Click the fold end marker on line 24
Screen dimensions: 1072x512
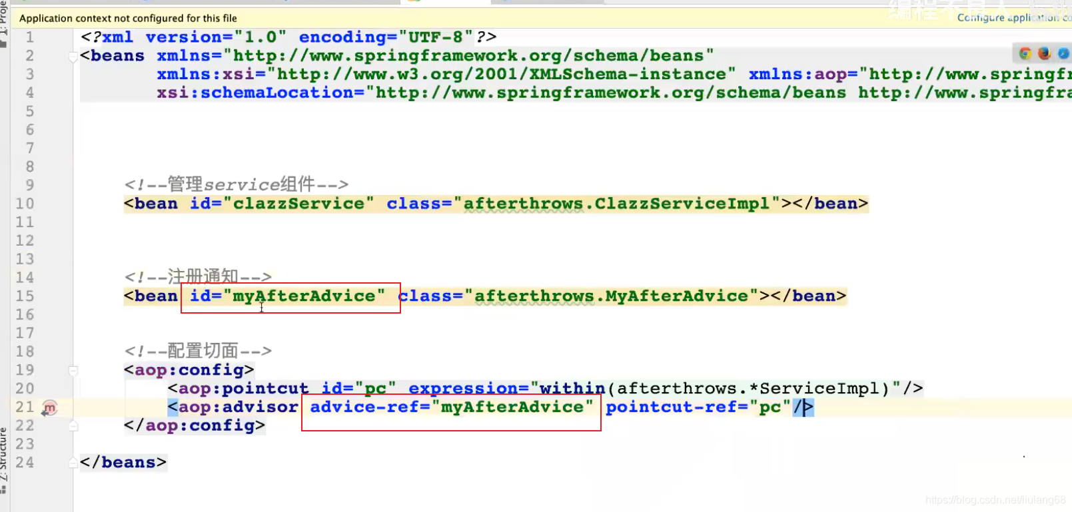coord(73,463)
